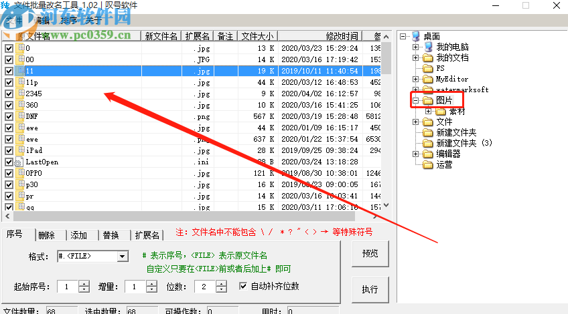Image resolution: width=568 pixels, height=314 pixels.
Task: Click the file list vertical scrollbar thumb
Action: click(x=386, y=58)
